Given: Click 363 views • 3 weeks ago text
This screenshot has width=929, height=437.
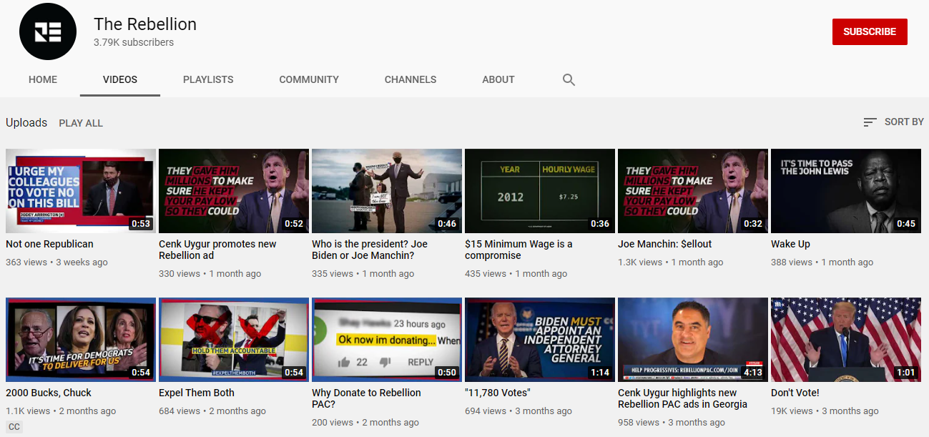Looking at the screenshot, I should (x=56, y=262).
